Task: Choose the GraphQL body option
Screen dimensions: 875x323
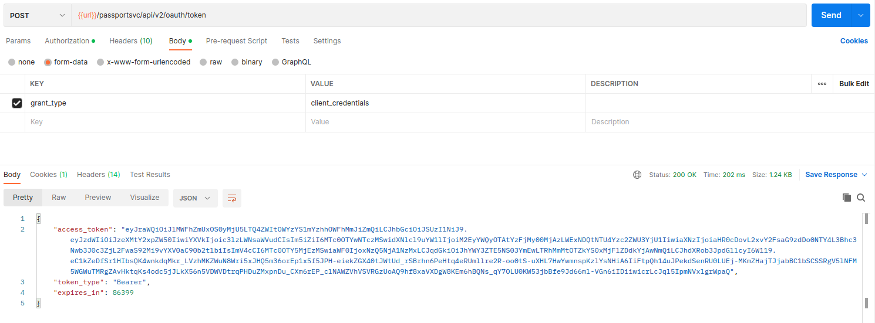Action: point(275,62)
